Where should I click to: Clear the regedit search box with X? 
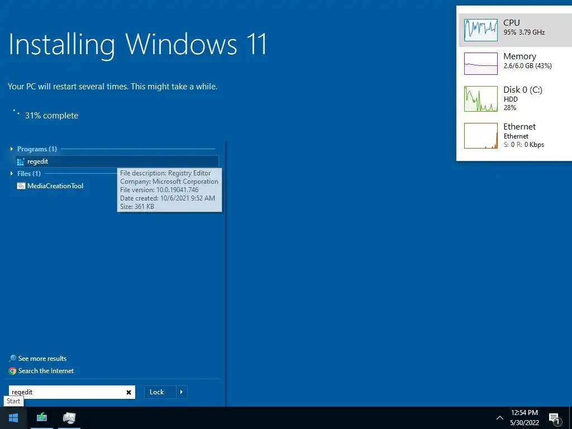click(x=129, y=392)
